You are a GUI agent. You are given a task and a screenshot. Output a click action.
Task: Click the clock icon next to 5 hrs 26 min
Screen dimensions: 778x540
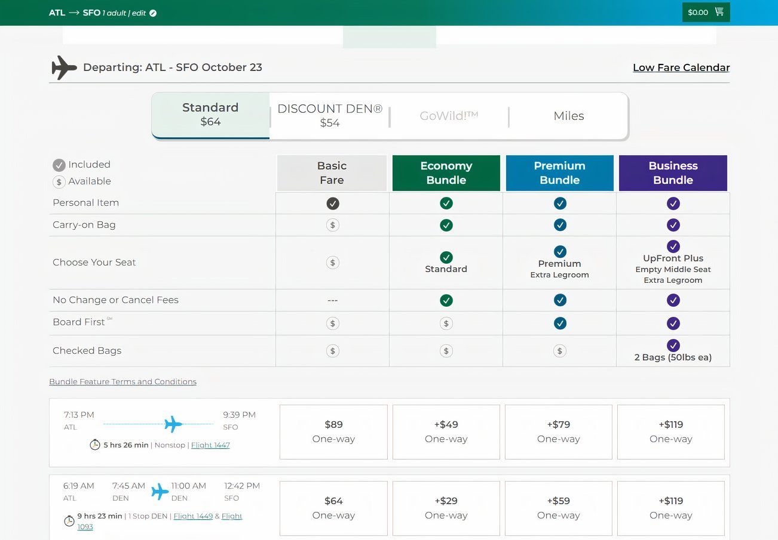point(94,445)
